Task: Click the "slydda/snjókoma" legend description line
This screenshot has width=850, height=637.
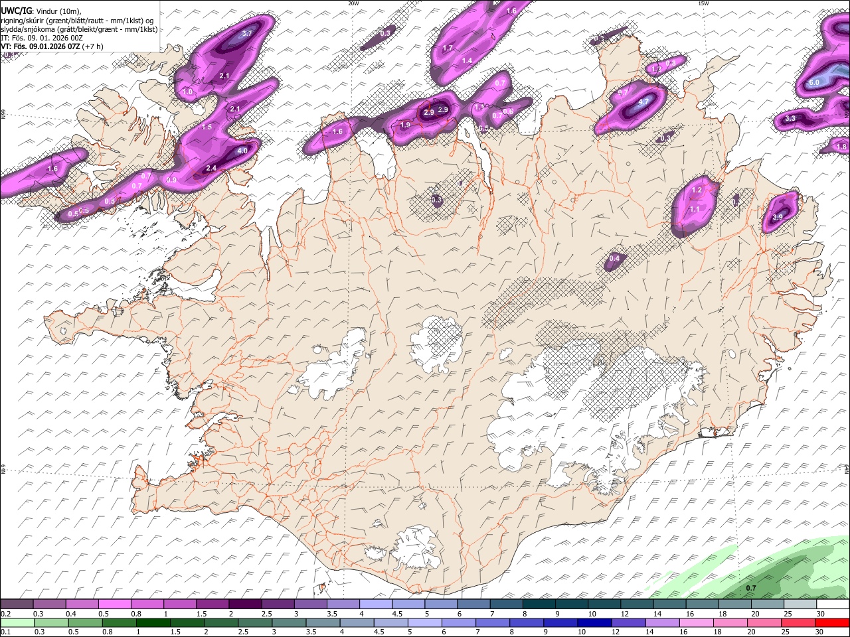Action: click(x=79, y=29)
